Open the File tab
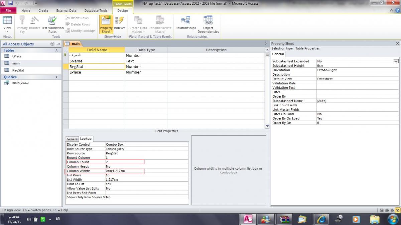 [8, 11]
